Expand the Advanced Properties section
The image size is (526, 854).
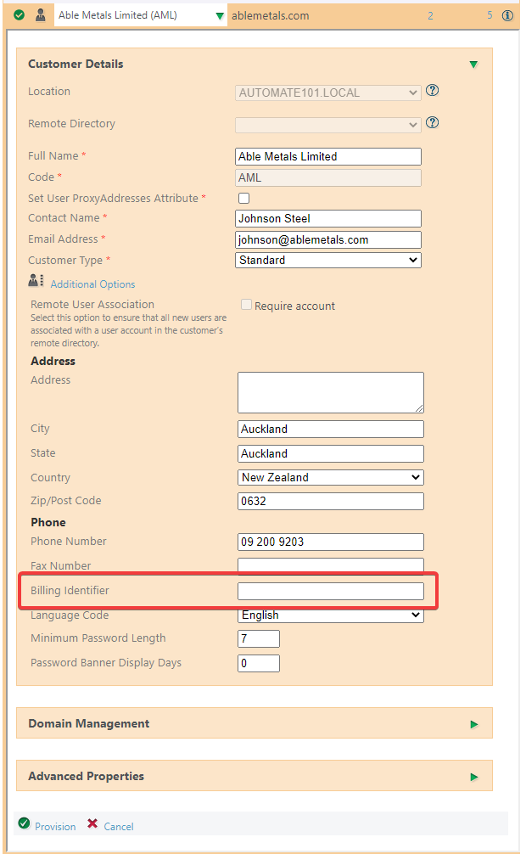coord(474,777)
